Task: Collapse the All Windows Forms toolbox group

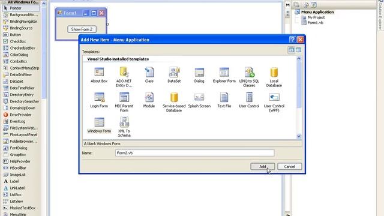Action: (x=4, y=2)
